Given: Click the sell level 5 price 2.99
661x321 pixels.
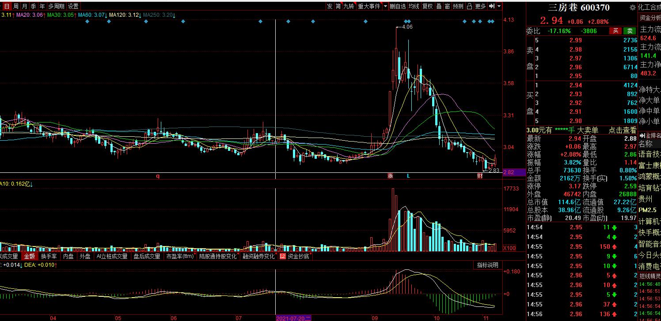Looking at the screenshot, I should pyautogui.click(x=576, y=40).
